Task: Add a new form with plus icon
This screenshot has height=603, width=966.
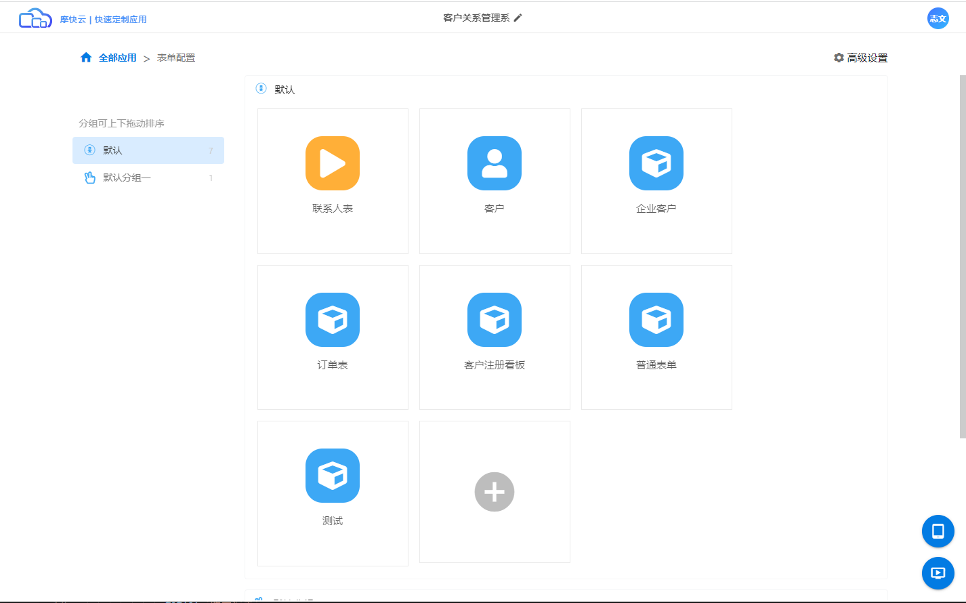Action: coord(495,492)
